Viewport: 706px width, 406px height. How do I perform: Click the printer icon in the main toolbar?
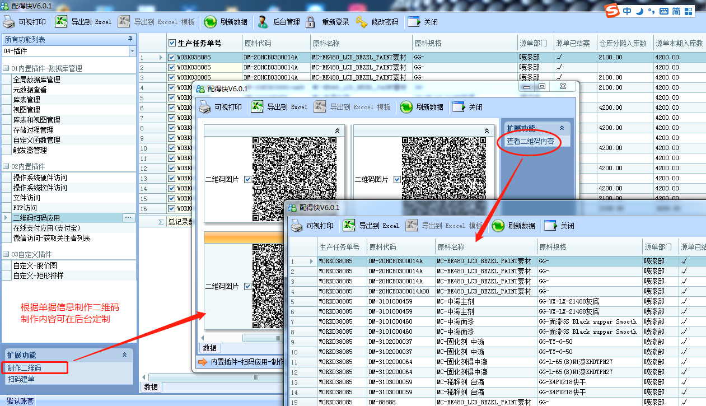pyautogui.click(x=9, y=22)
